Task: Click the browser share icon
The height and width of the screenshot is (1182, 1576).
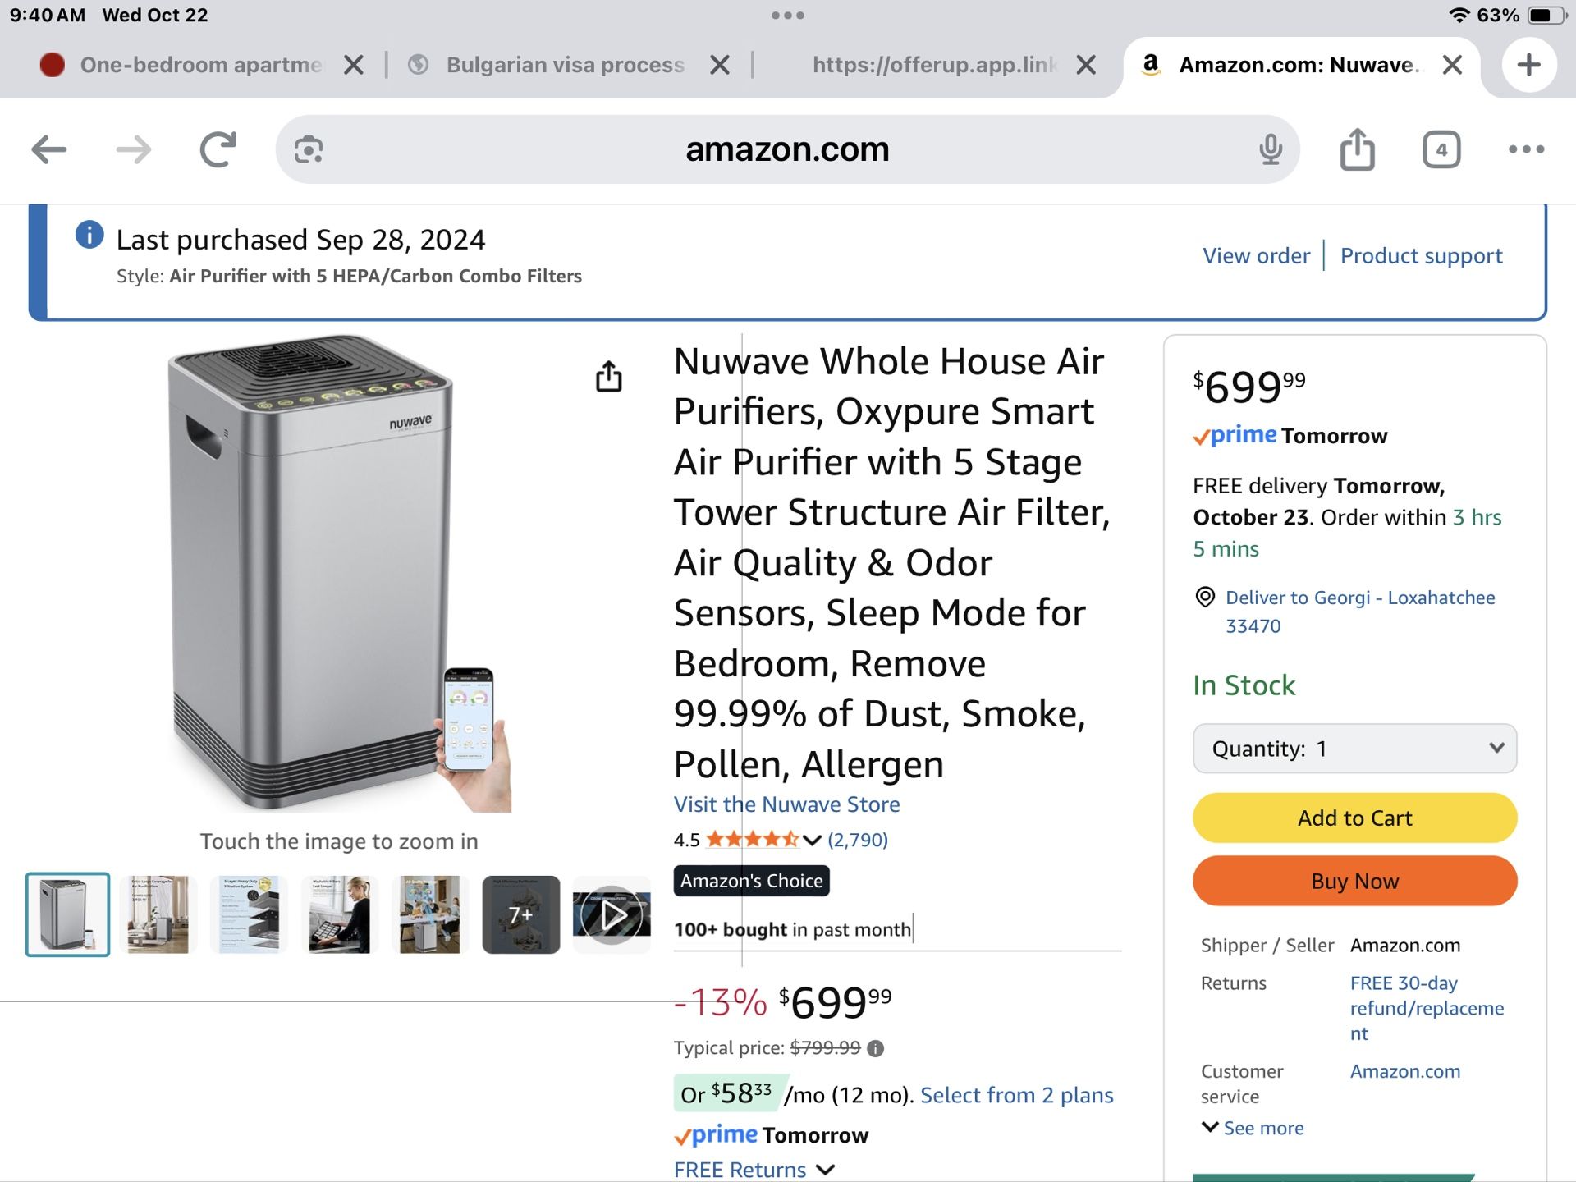Action: point(1358,149)
